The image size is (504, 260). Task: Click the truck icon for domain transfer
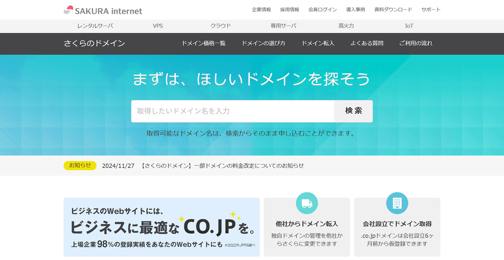pyautogui.click(x=307, y=203)
